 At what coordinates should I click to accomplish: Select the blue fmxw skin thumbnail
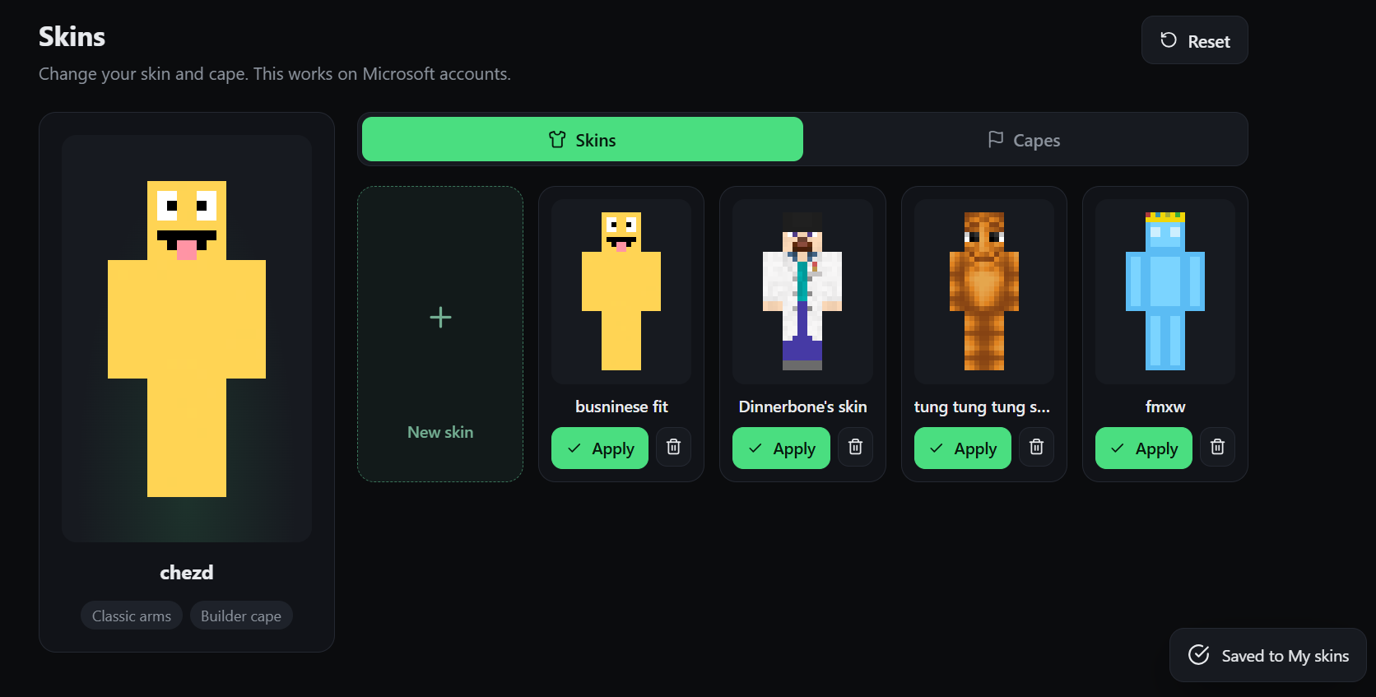pyautogui.click(x=1165, y=291)
